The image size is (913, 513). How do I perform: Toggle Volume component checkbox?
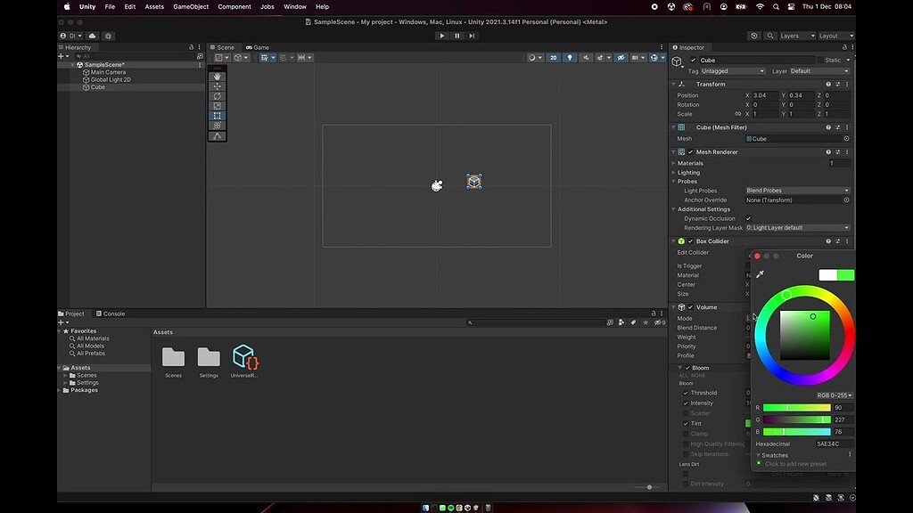tap(691, 307)
